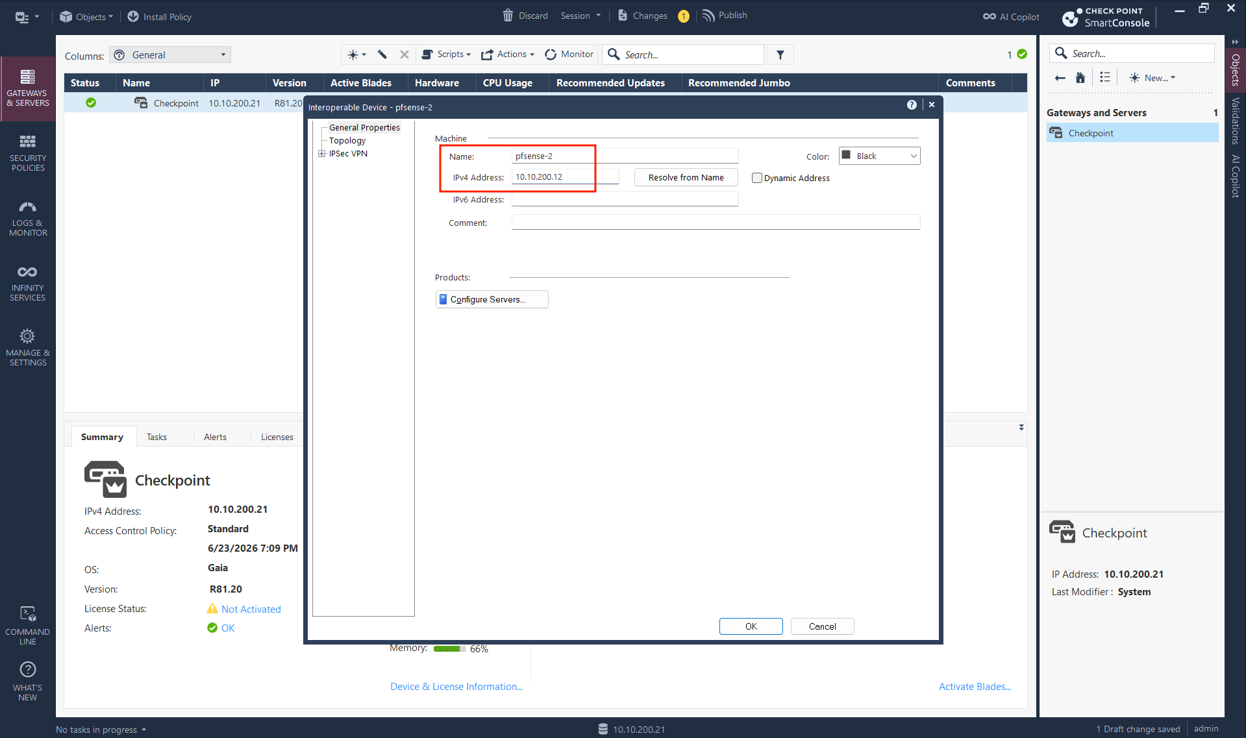Click the list view icon in objects panel
The width and height of the screenshot is (1246, 738).
(x=1104, y=77)
